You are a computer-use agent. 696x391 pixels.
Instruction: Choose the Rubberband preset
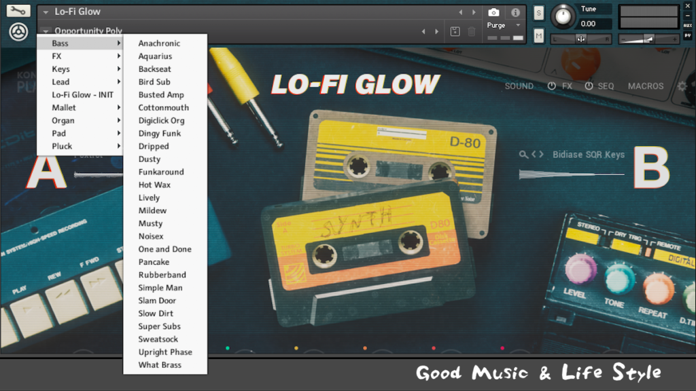(165, 274)
